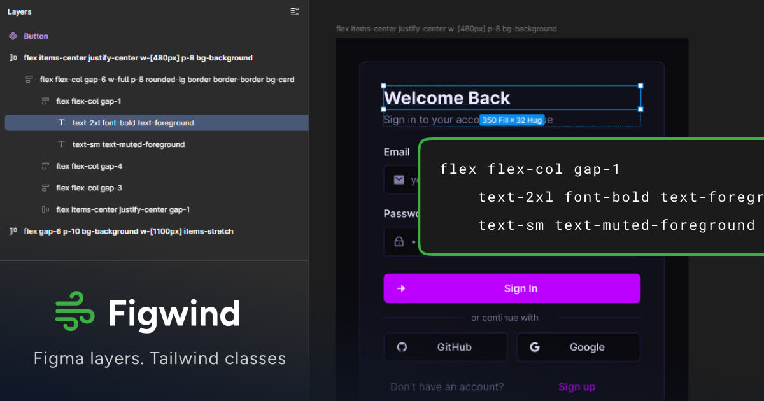Click the 350 Fill × 32 Hug size badge
This screenshot has width=764, height=401.
tap(512, 120)
